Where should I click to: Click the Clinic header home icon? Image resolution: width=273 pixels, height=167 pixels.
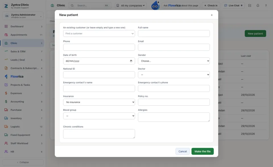tap(52, 5)
